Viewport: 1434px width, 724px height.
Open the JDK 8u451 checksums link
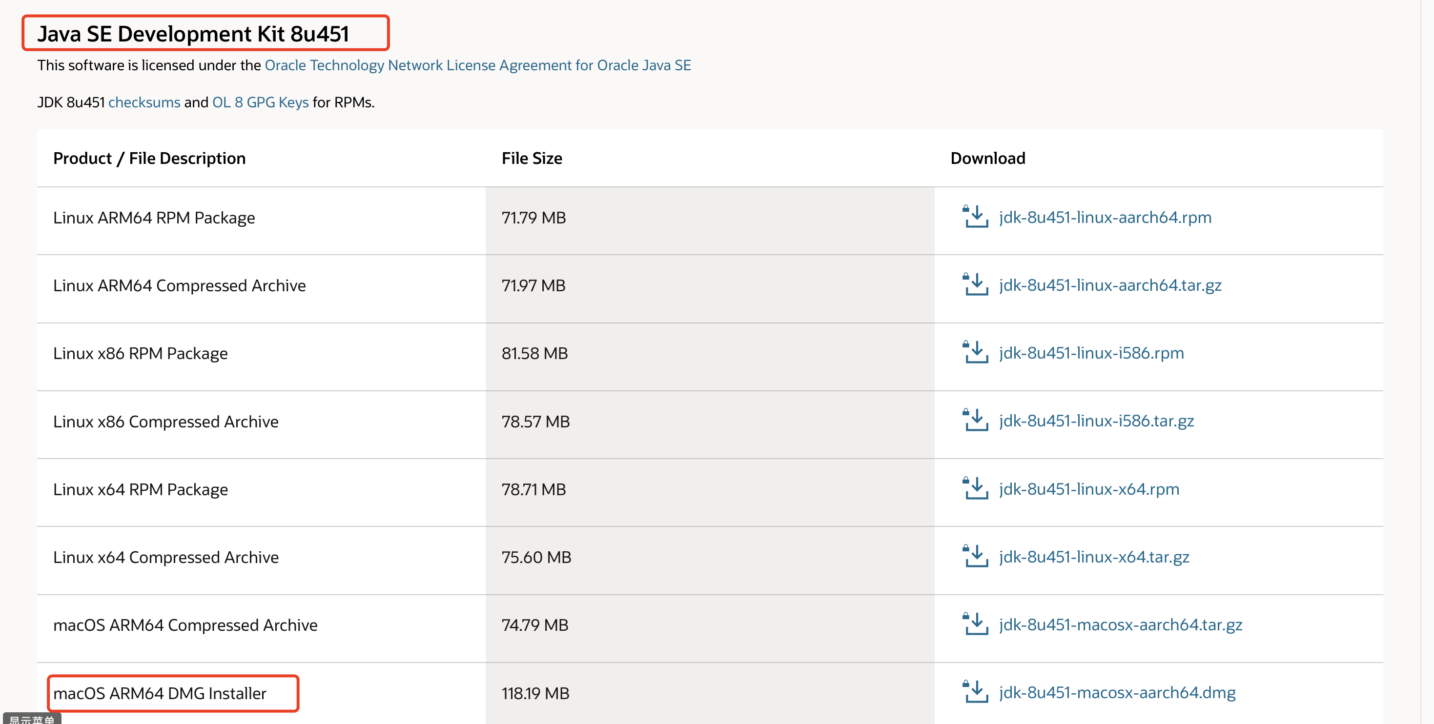point(144,102)
